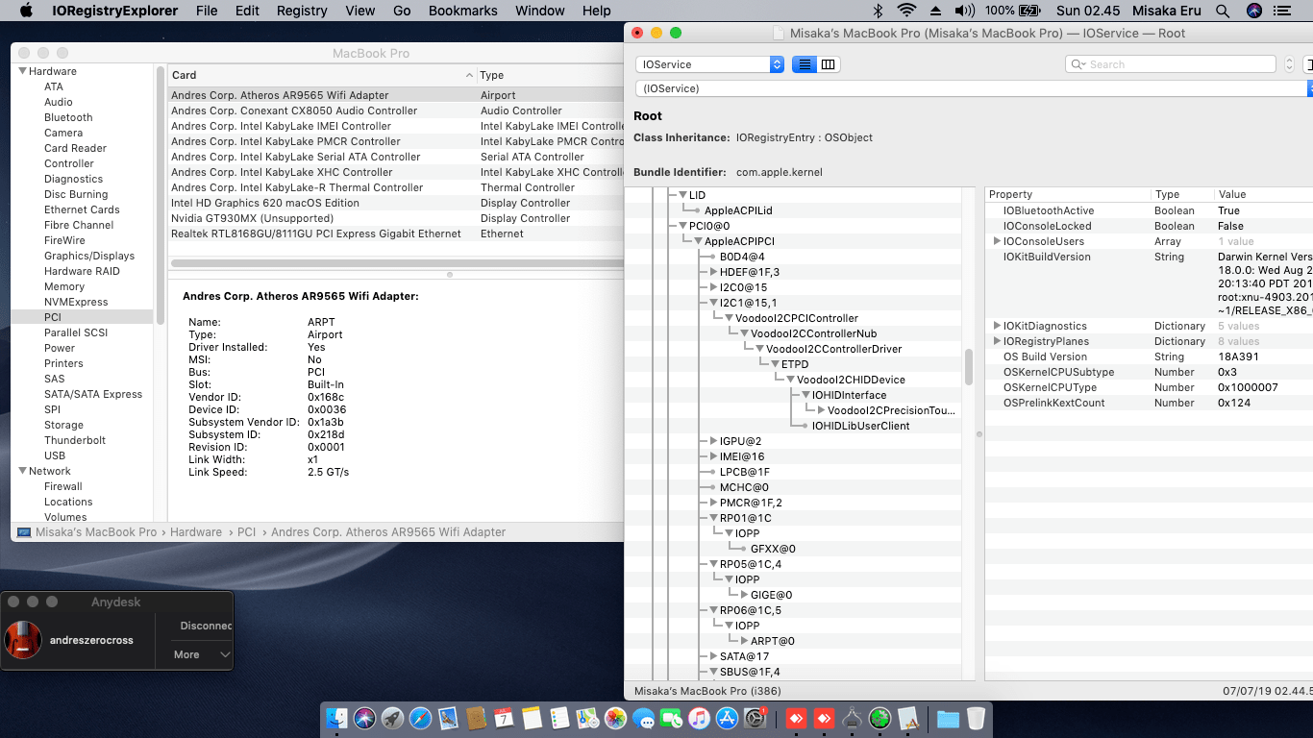1313x738 pixels.
Task: Open the File menu
Action: (x=207, y=11)
